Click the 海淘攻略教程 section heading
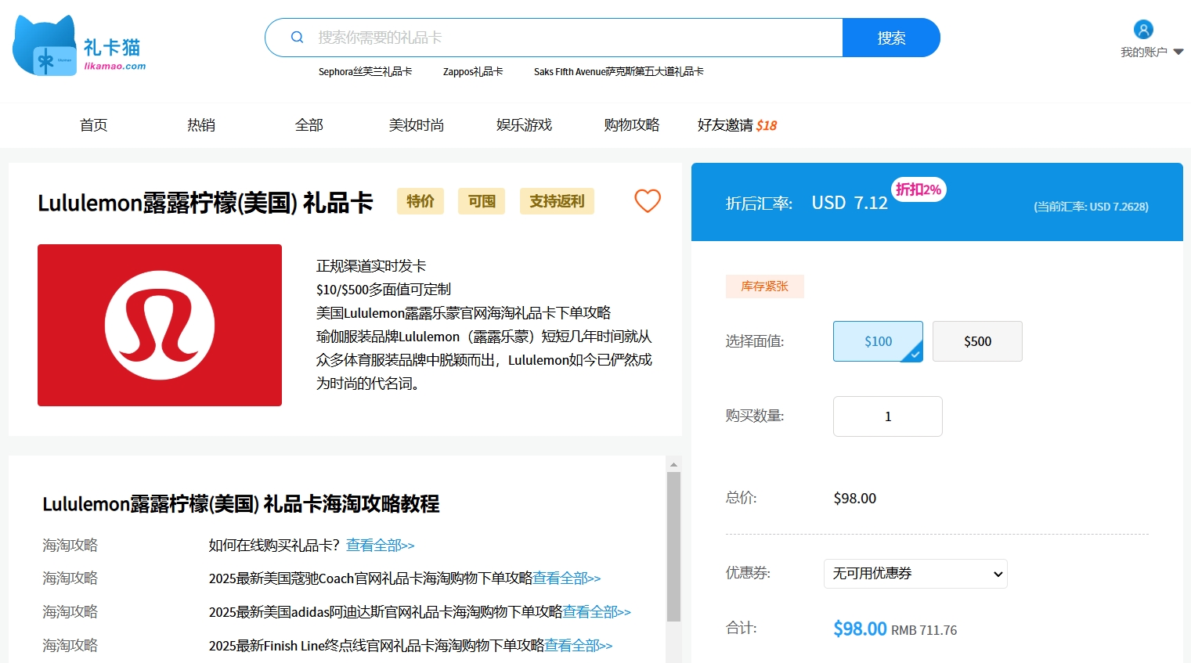Screen dimensions: 1191x663 (x=241, y=504)
